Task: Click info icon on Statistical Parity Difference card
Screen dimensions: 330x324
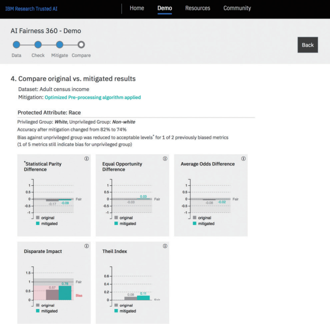Action: (x=86, y=159)
